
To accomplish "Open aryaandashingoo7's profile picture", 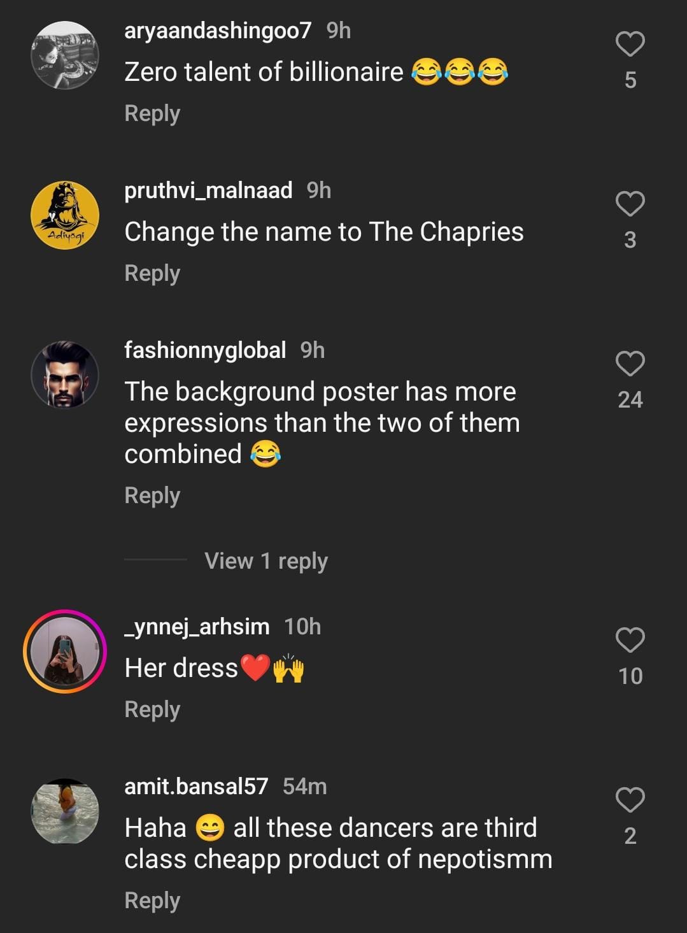I will pyautogui.click(x=65, y=55).
